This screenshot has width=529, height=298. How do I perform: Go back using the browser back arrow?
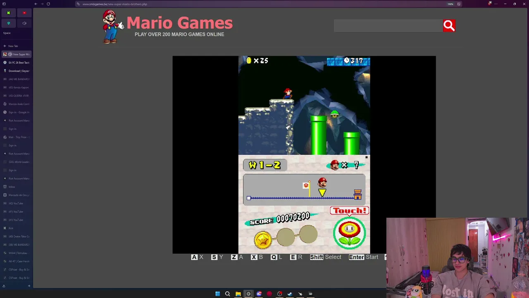point(36,4)
